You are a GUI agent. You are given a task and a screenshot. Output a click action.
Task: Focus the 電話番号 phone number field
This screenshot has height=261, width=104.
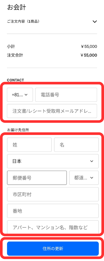tap(66, 95)
